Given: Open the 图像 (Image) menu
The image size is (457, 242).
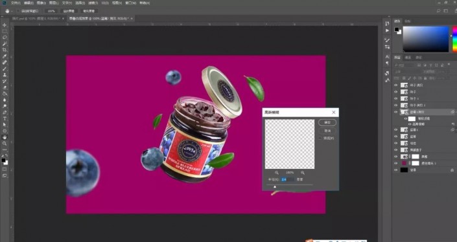Looking at the screenshot, I should tap(41, 3).
